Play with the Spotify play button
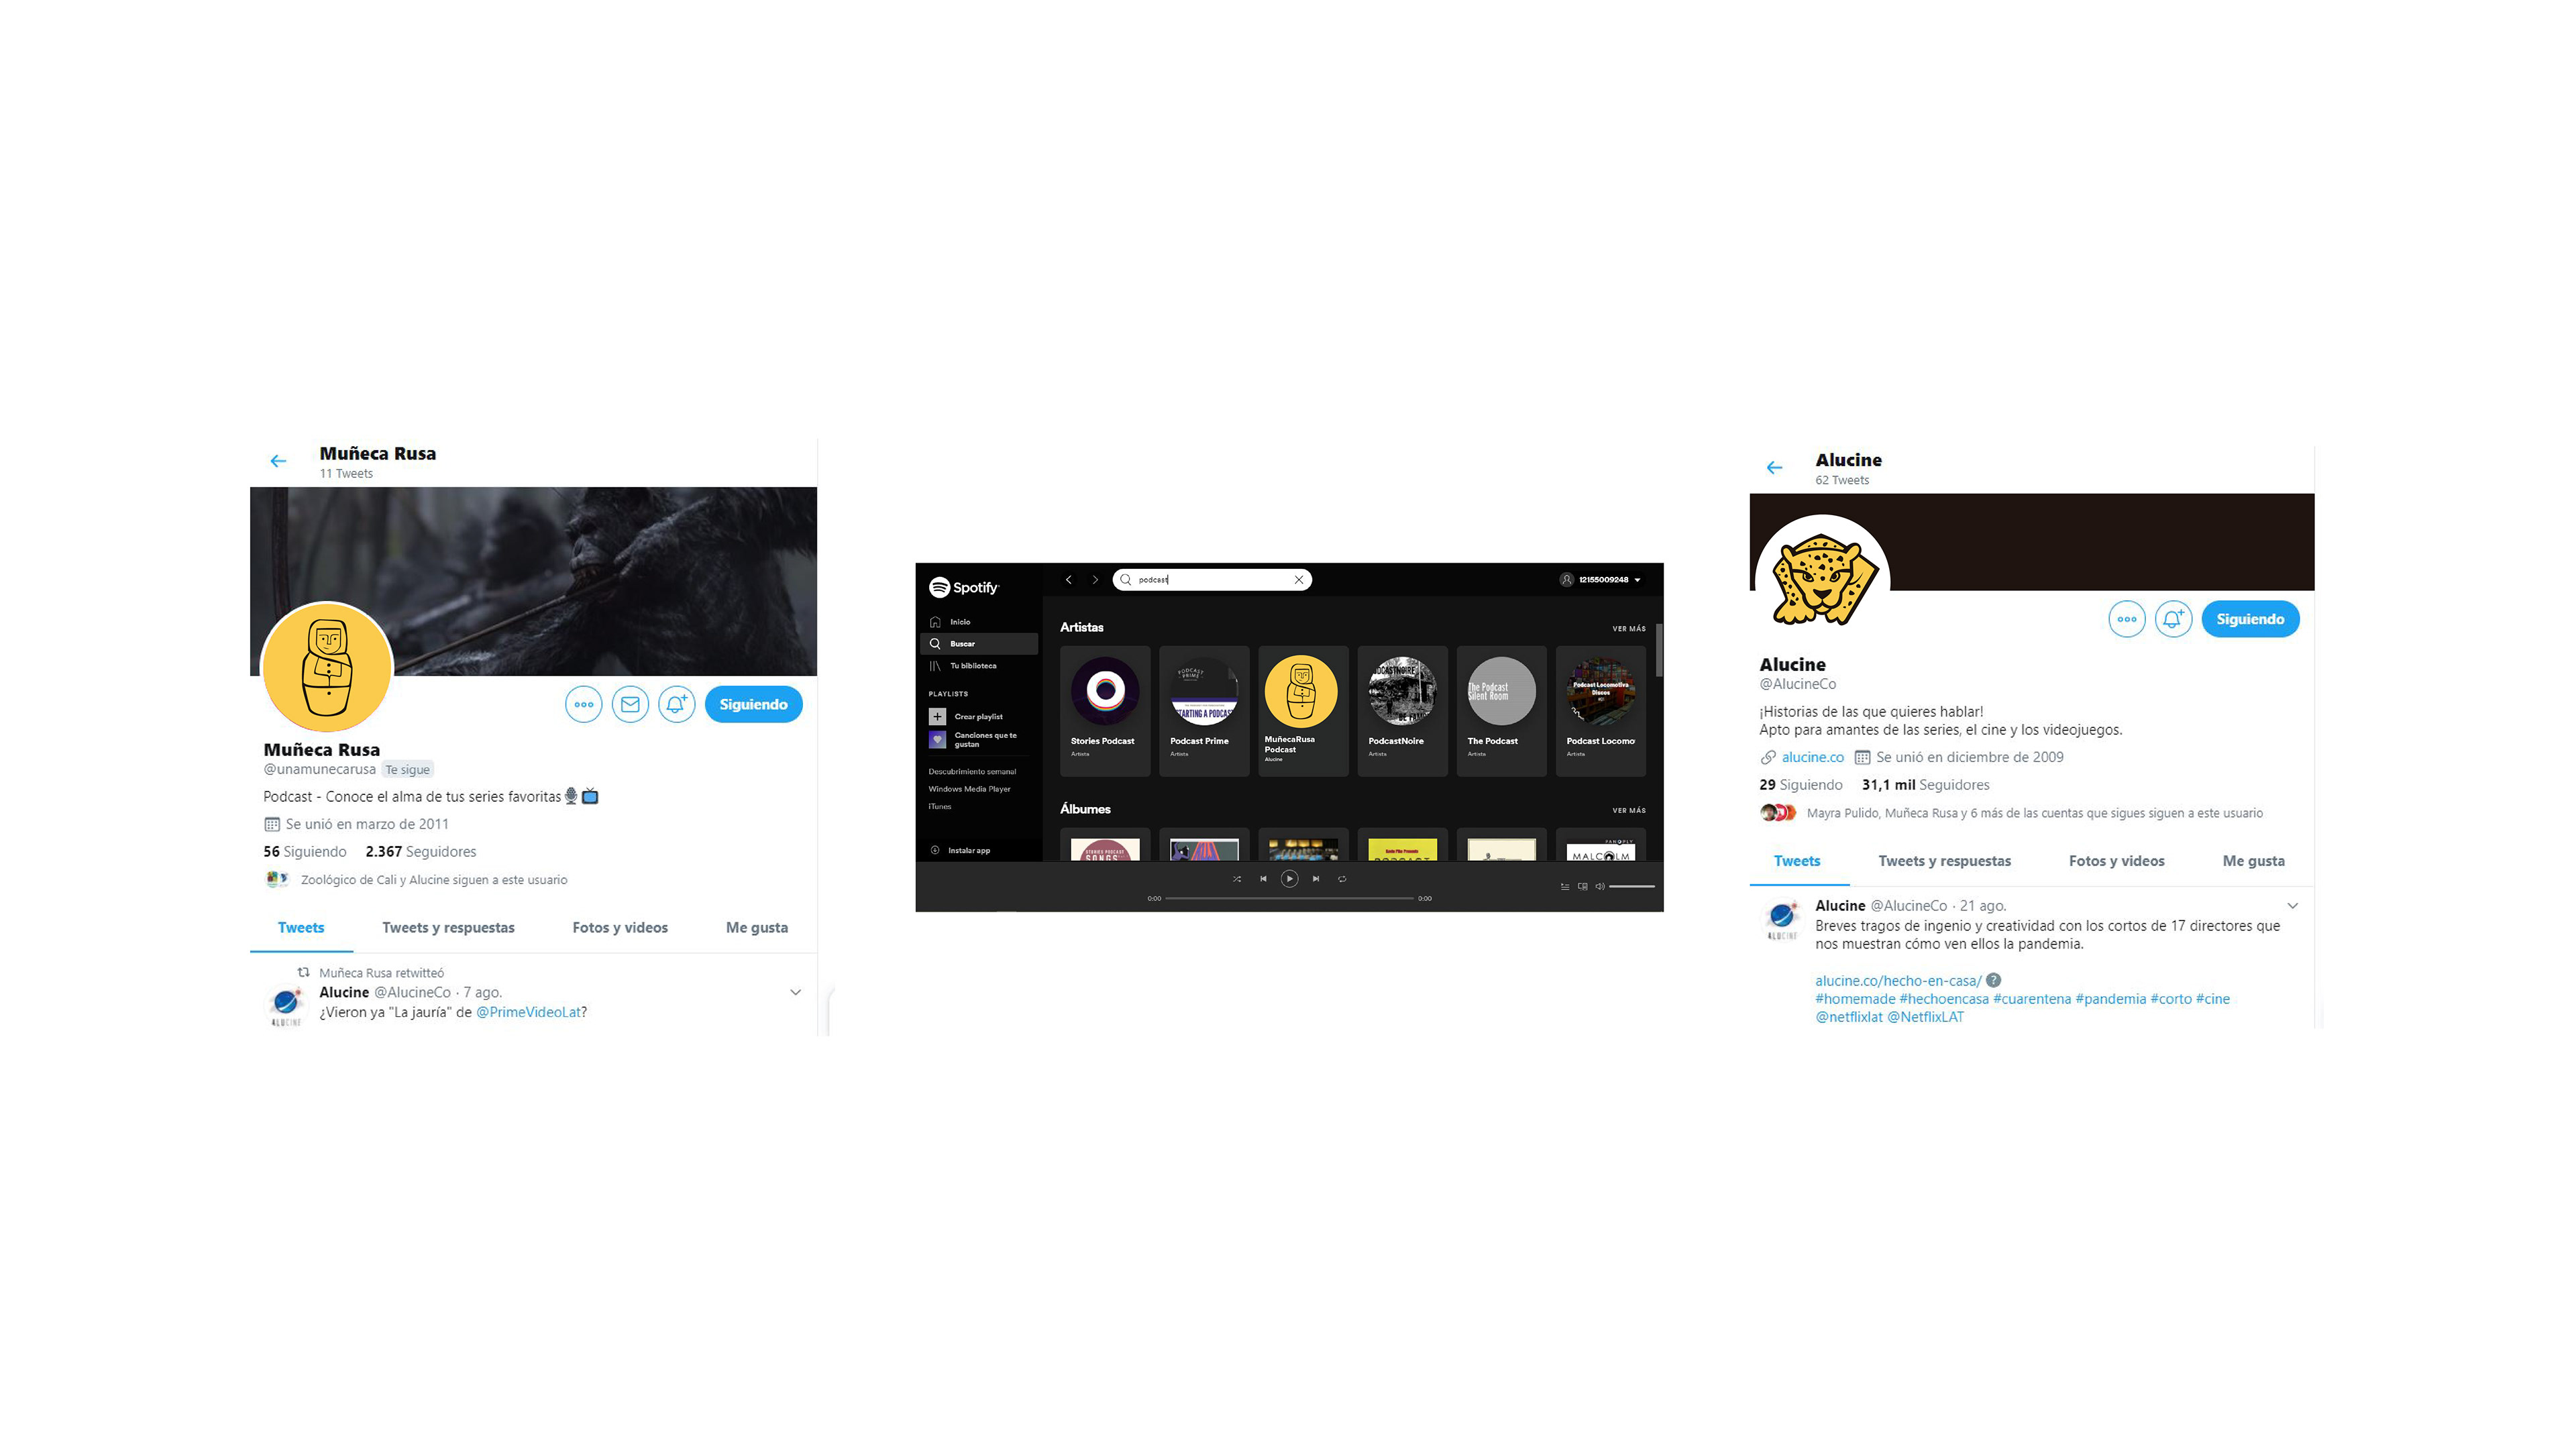 coord(1289,879)
